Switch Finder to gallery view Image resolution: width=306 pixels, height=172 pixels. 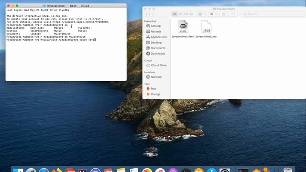tap(192, 14)
